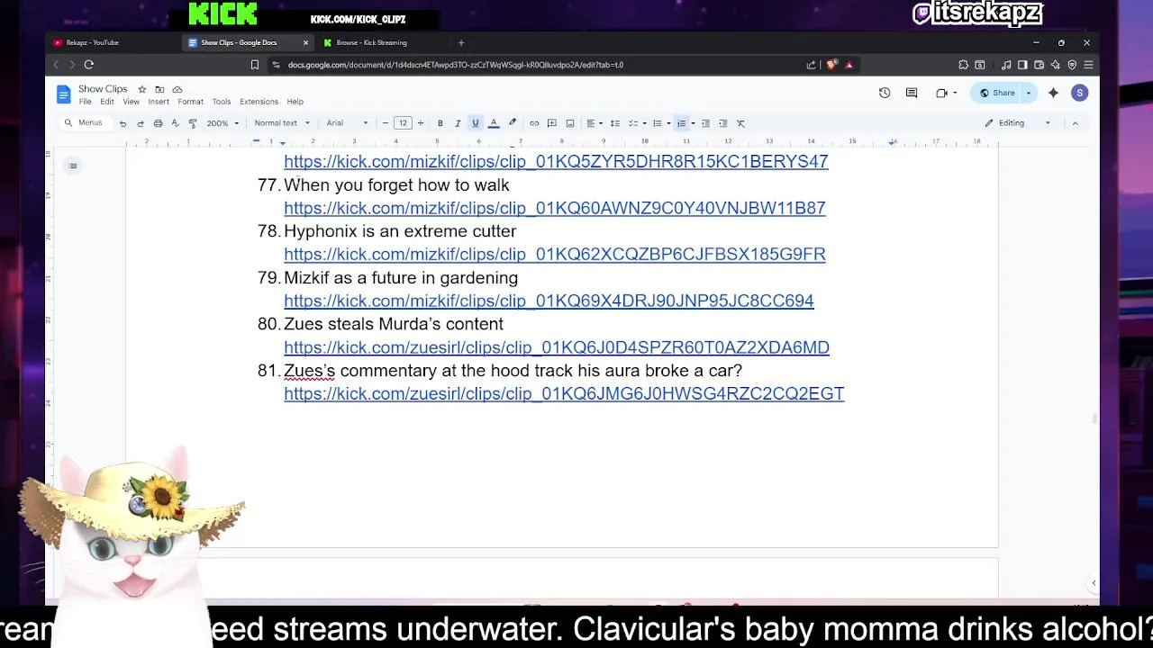
Task: Open the Editing mode dropdown
Action: 1017,123
